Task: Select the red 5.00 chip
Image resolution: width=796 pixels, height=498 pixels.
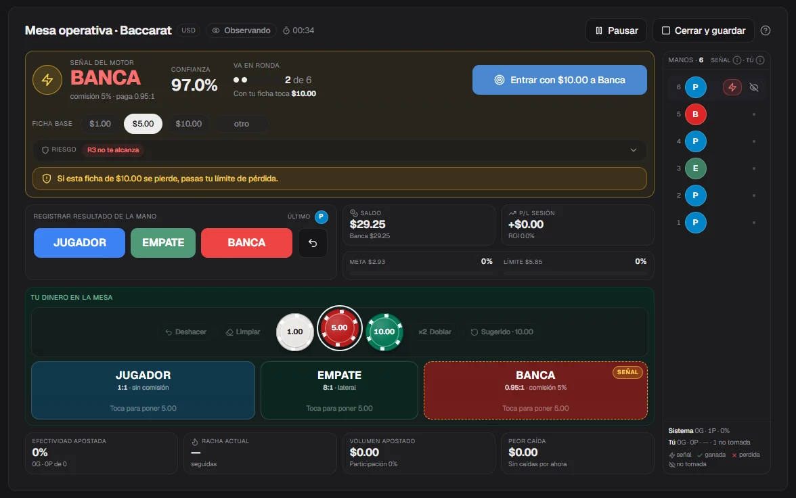Action: pos(340,328)
